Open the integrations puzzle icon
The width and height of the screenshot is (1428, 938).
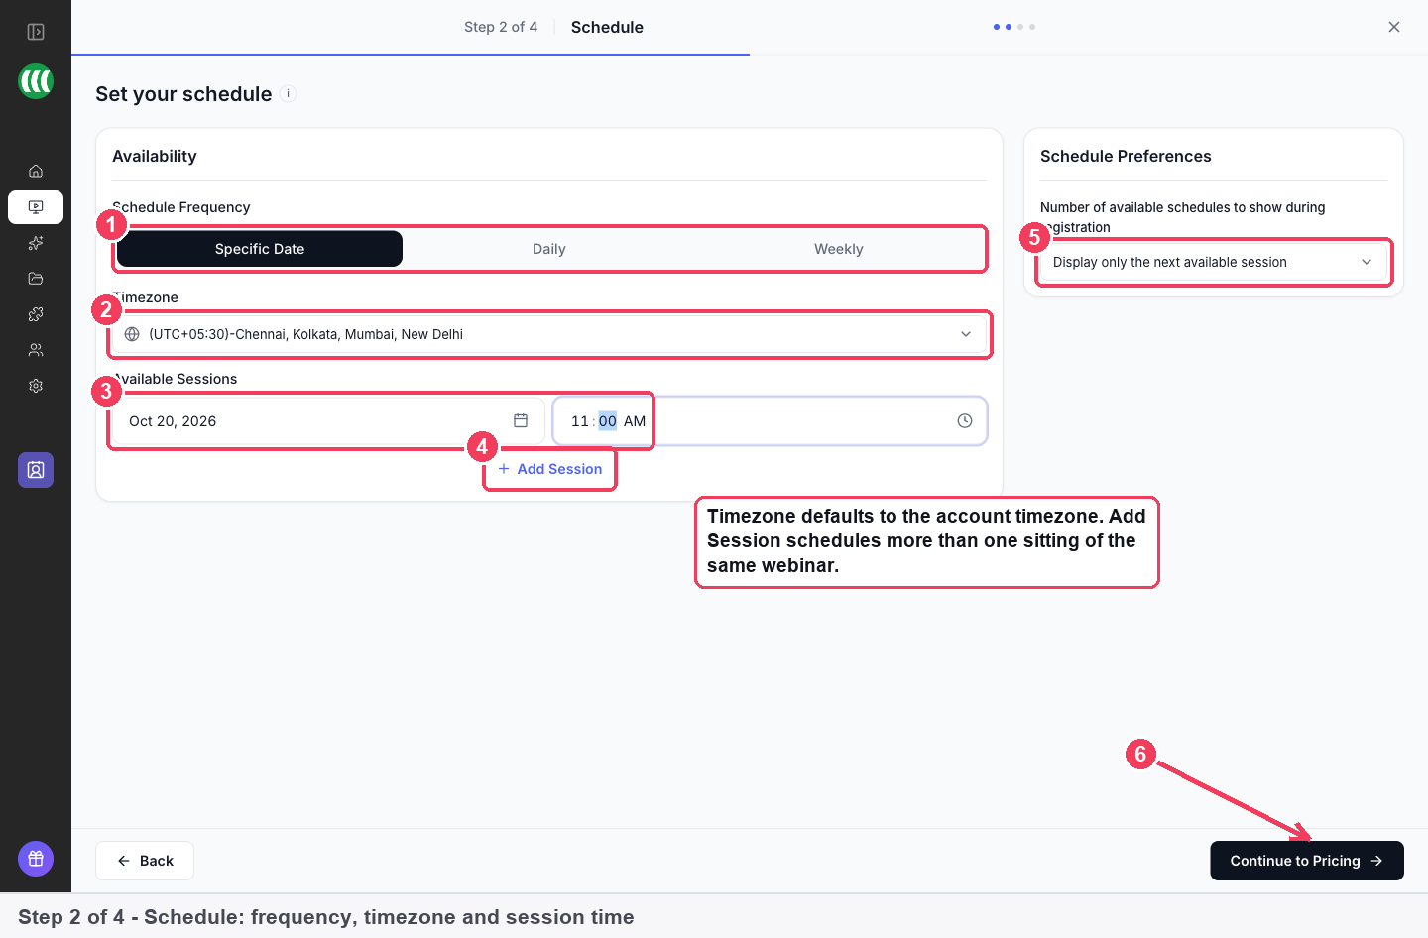pyautogui.click(x=36, y=314)
